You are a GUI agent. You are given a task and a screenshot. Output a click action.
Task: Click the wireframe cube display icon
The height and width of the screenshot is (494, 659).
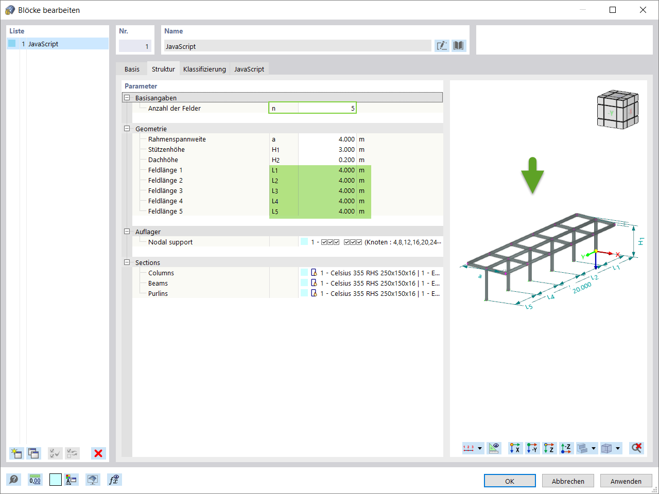607,448
